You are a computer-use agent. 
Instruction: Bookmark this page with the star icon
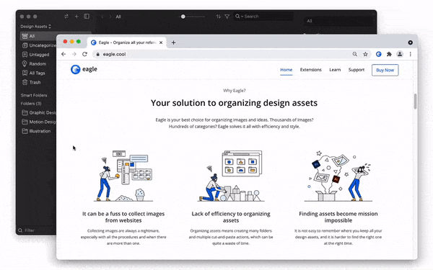(365, 54)
